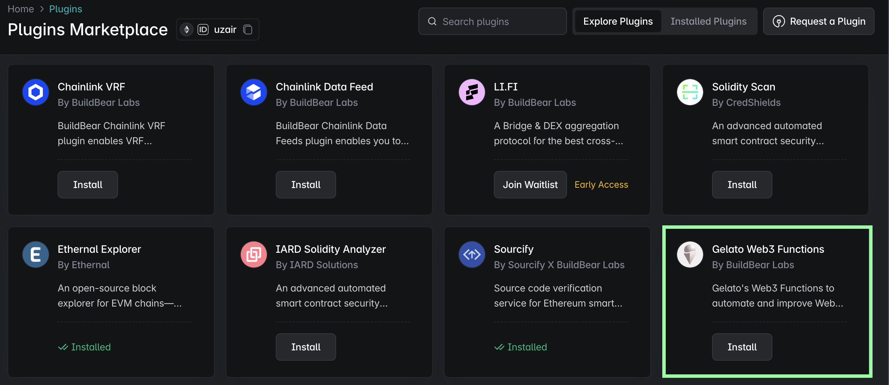
Task: Copy the uzair sandbox ID
Action: point(248,30)
